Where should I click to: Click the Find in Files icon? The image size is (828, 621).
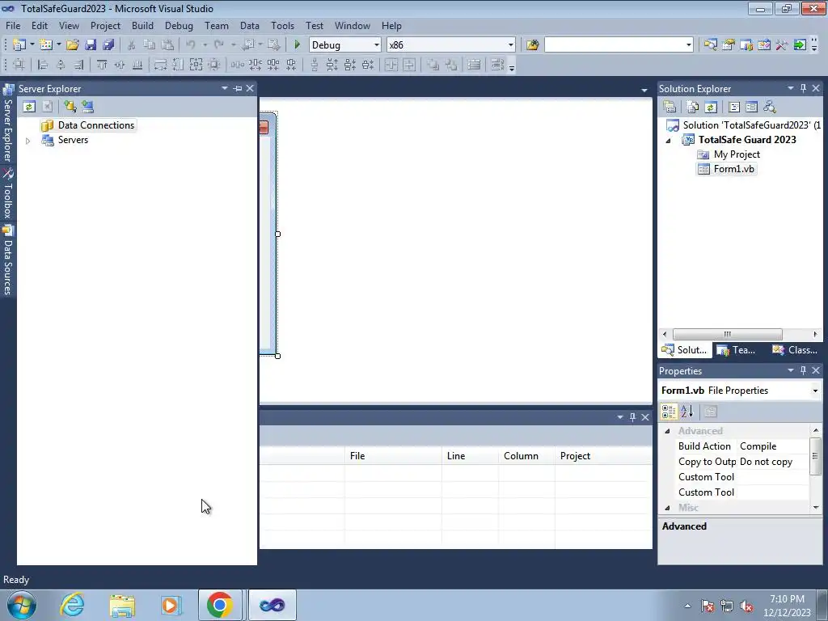click(x=532, y=45)
